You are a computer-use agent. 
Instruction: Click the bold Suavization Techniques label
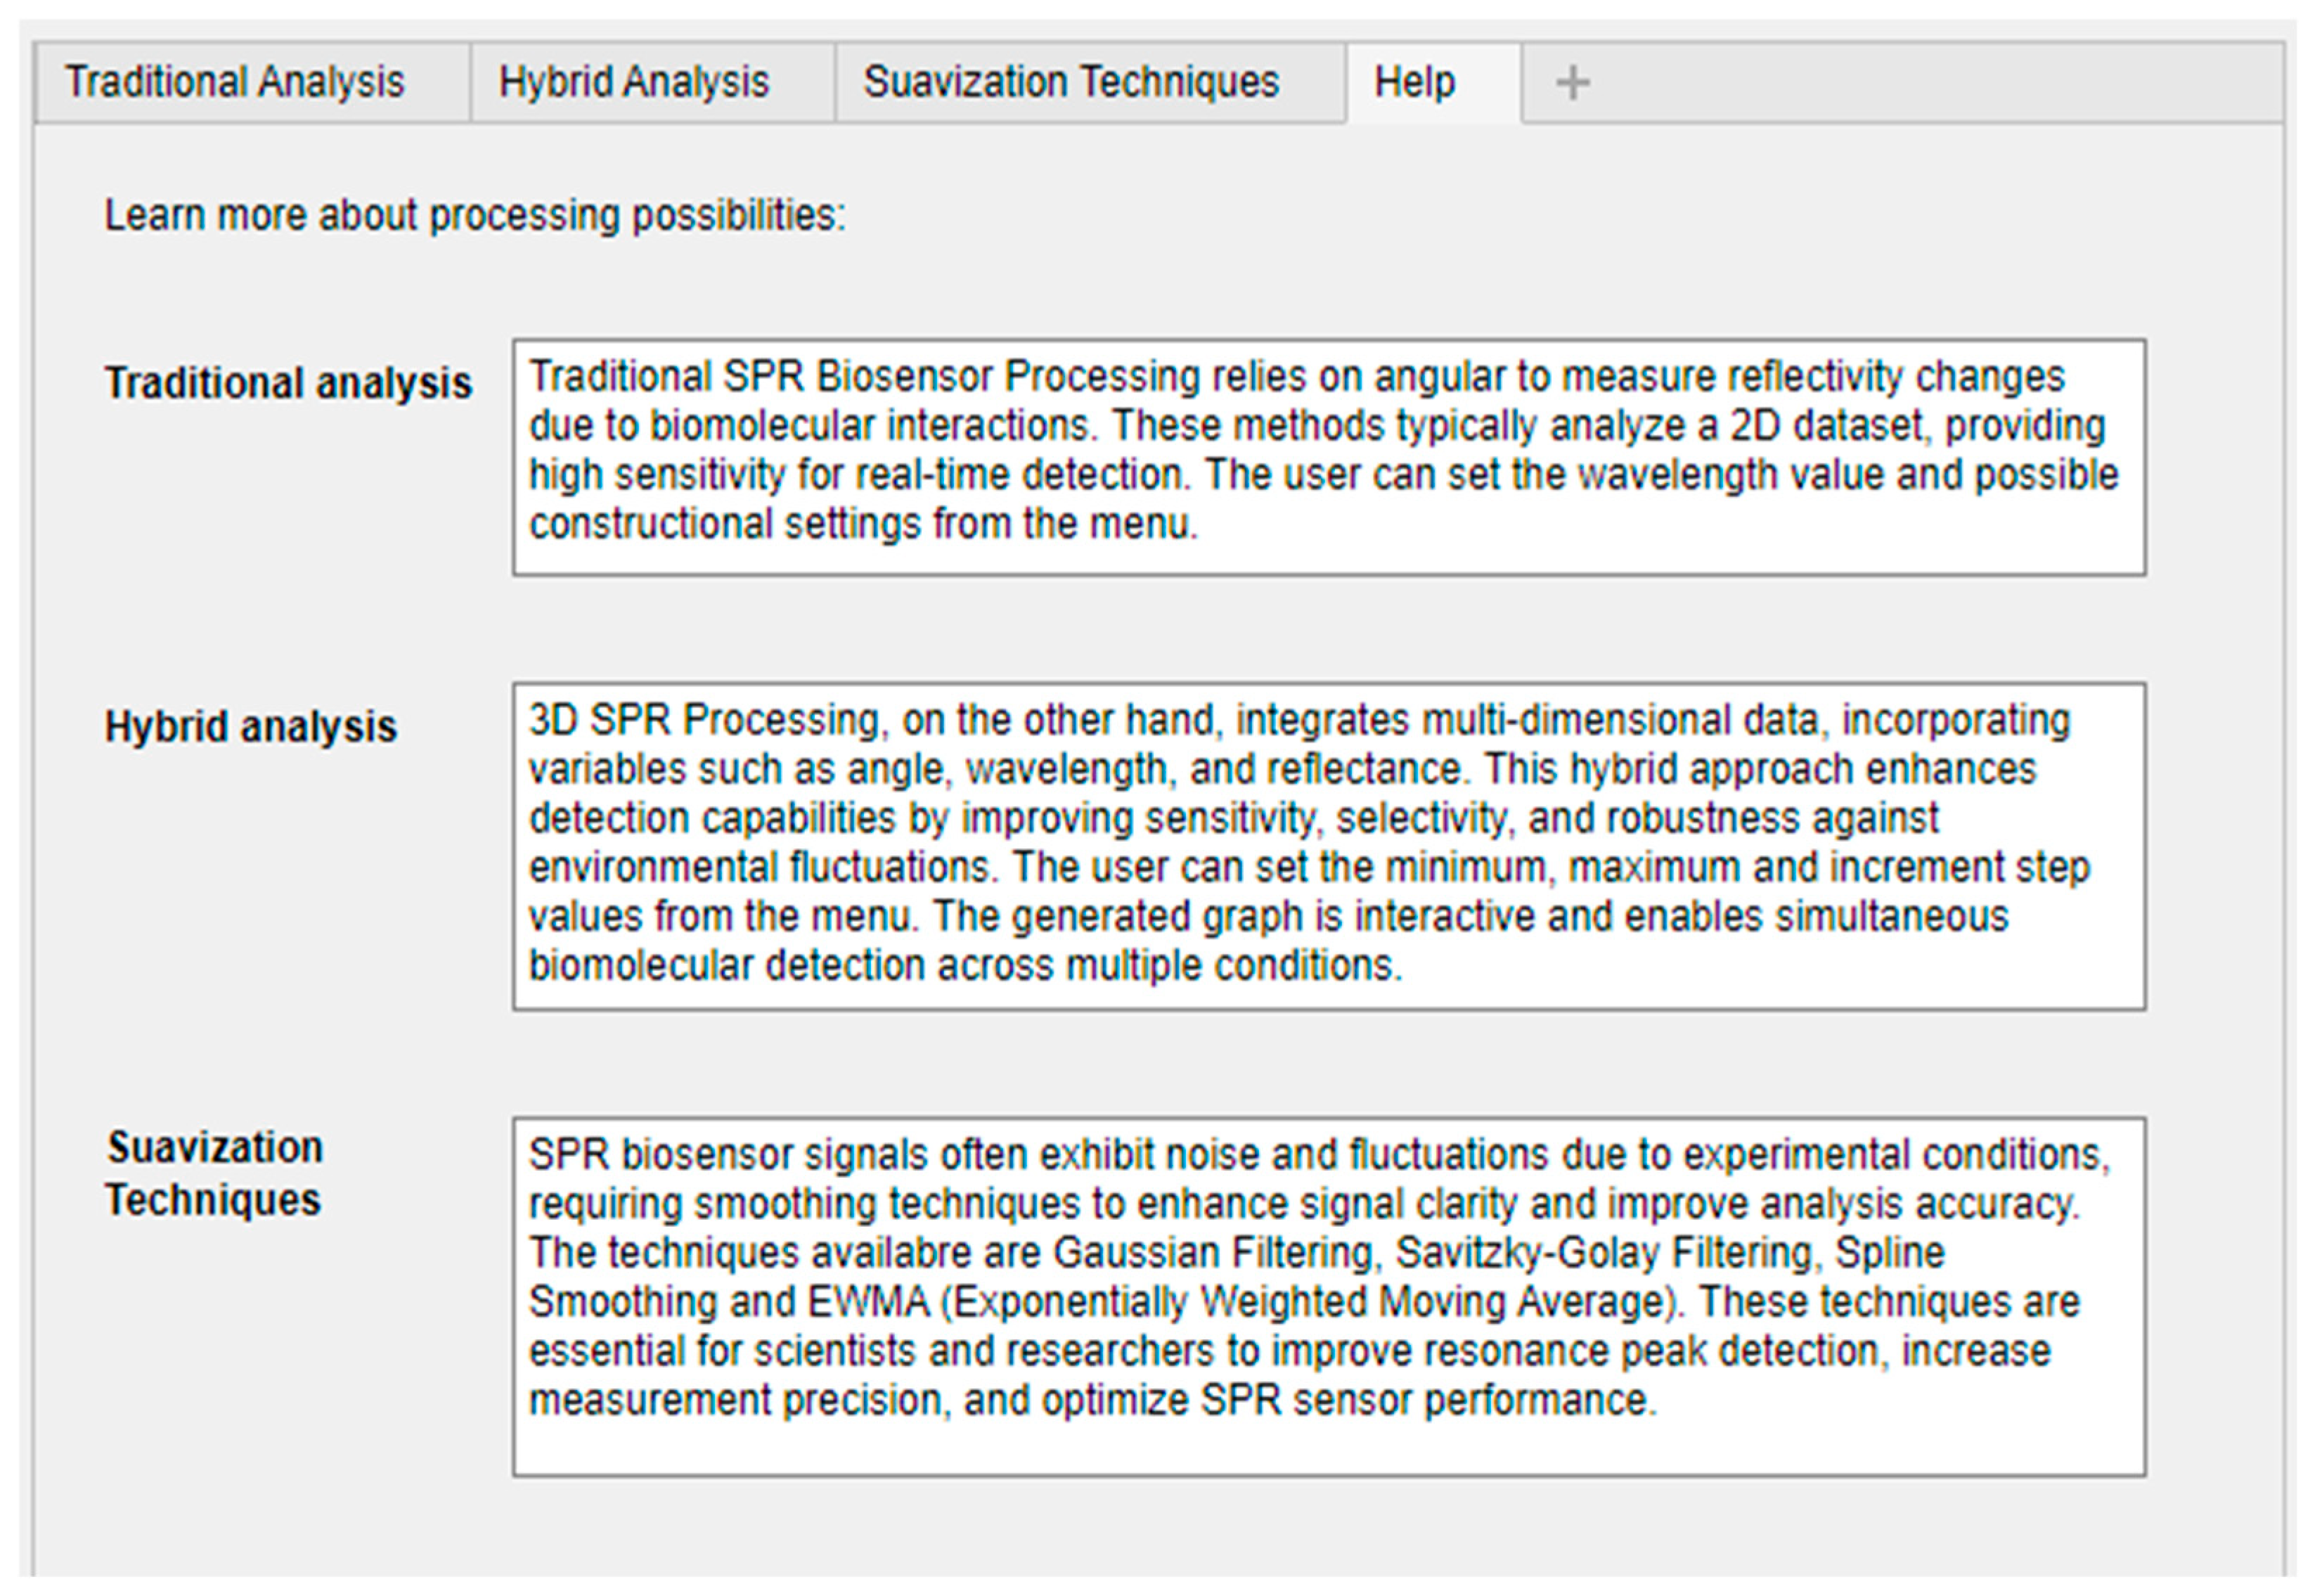point(214,1173)
